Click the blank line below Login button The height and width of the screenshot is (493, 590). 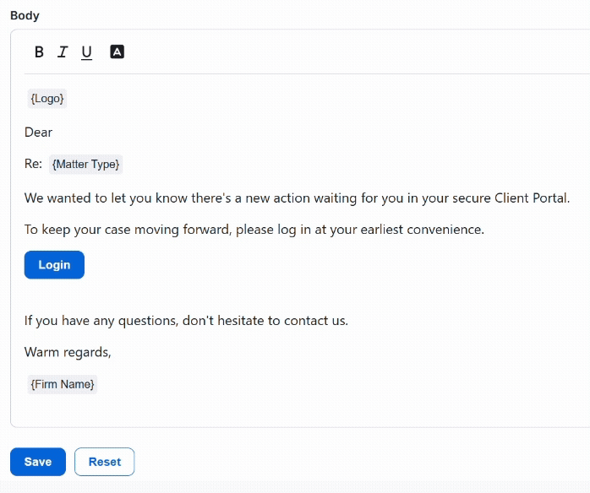tap(254, 293)
